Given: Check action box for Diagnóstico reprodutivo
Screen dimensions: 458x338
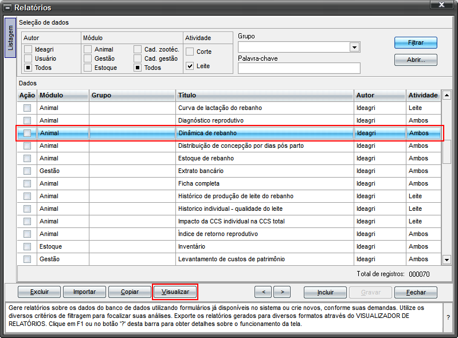Looking at the screenshot, I should point(27,120).
